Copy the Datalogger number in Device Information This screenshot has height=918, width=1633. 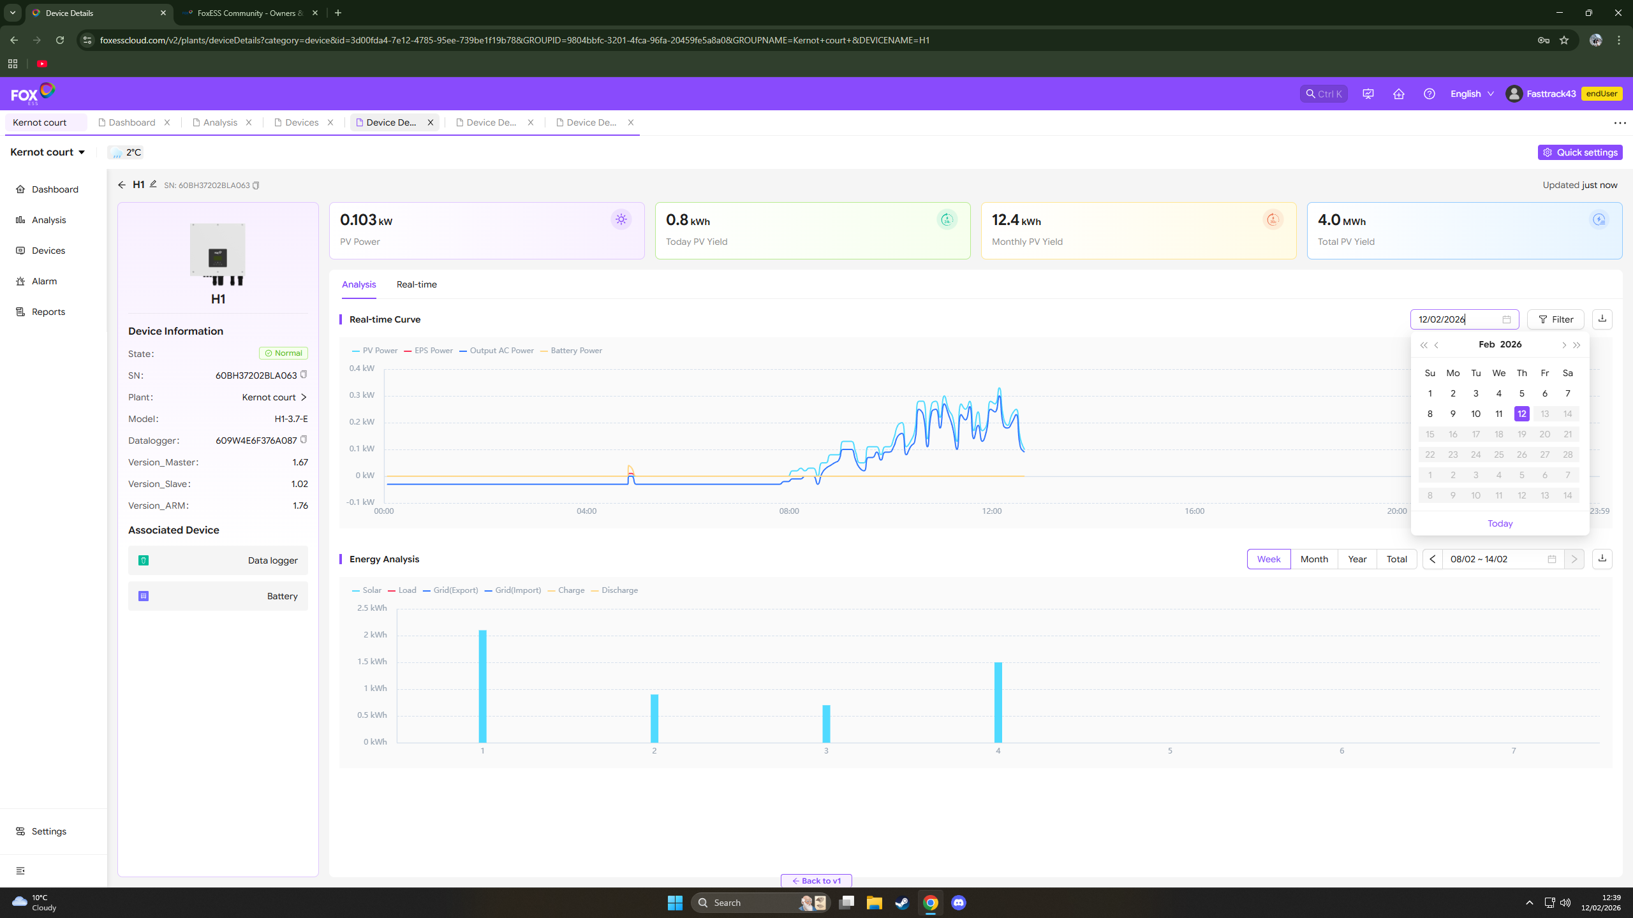304,440
